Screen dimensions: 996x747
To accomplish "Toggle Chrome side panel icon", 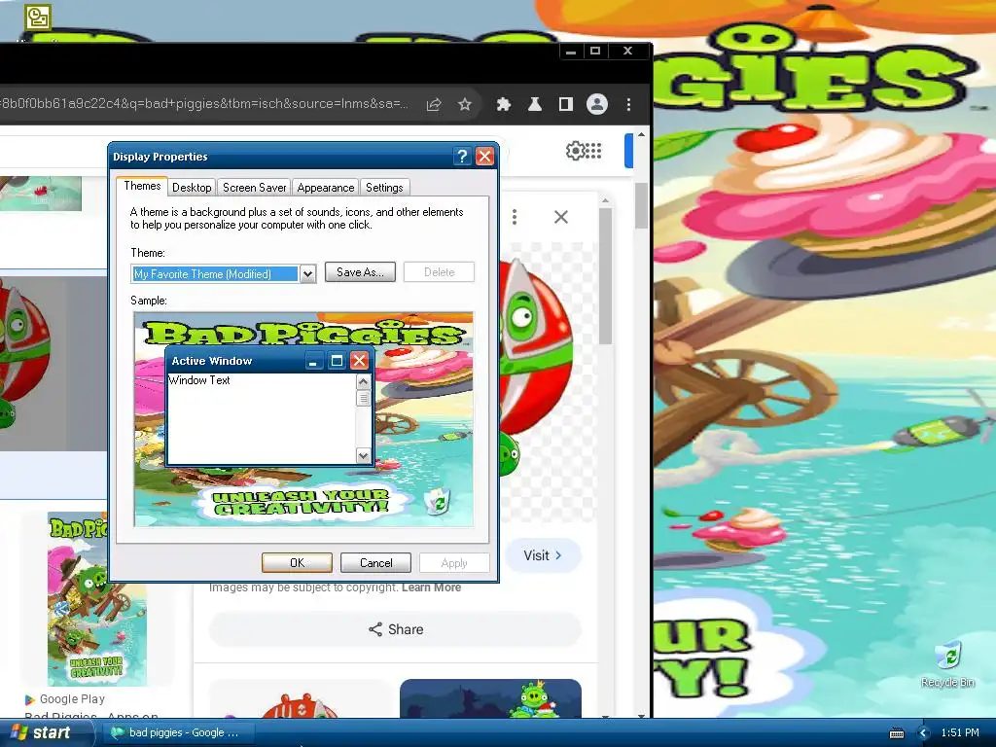I will pyautogui.click(x=565, y=104).
